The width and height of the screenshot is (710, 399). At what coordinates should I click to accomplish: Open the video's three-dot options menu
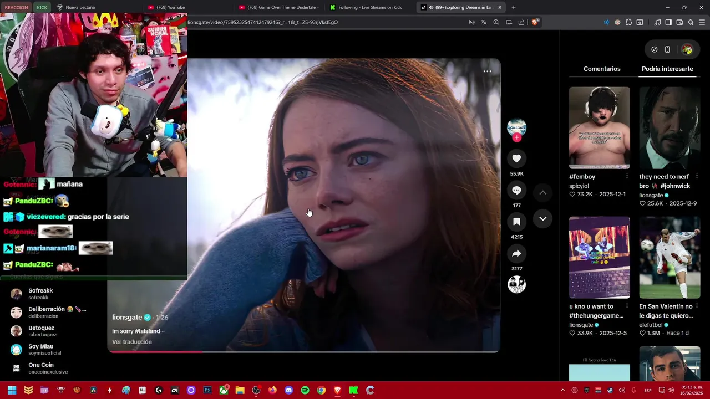(x=487, y=71)
